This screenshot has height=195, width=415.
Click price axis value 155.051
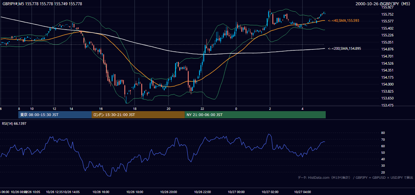(x=387, y=42)
